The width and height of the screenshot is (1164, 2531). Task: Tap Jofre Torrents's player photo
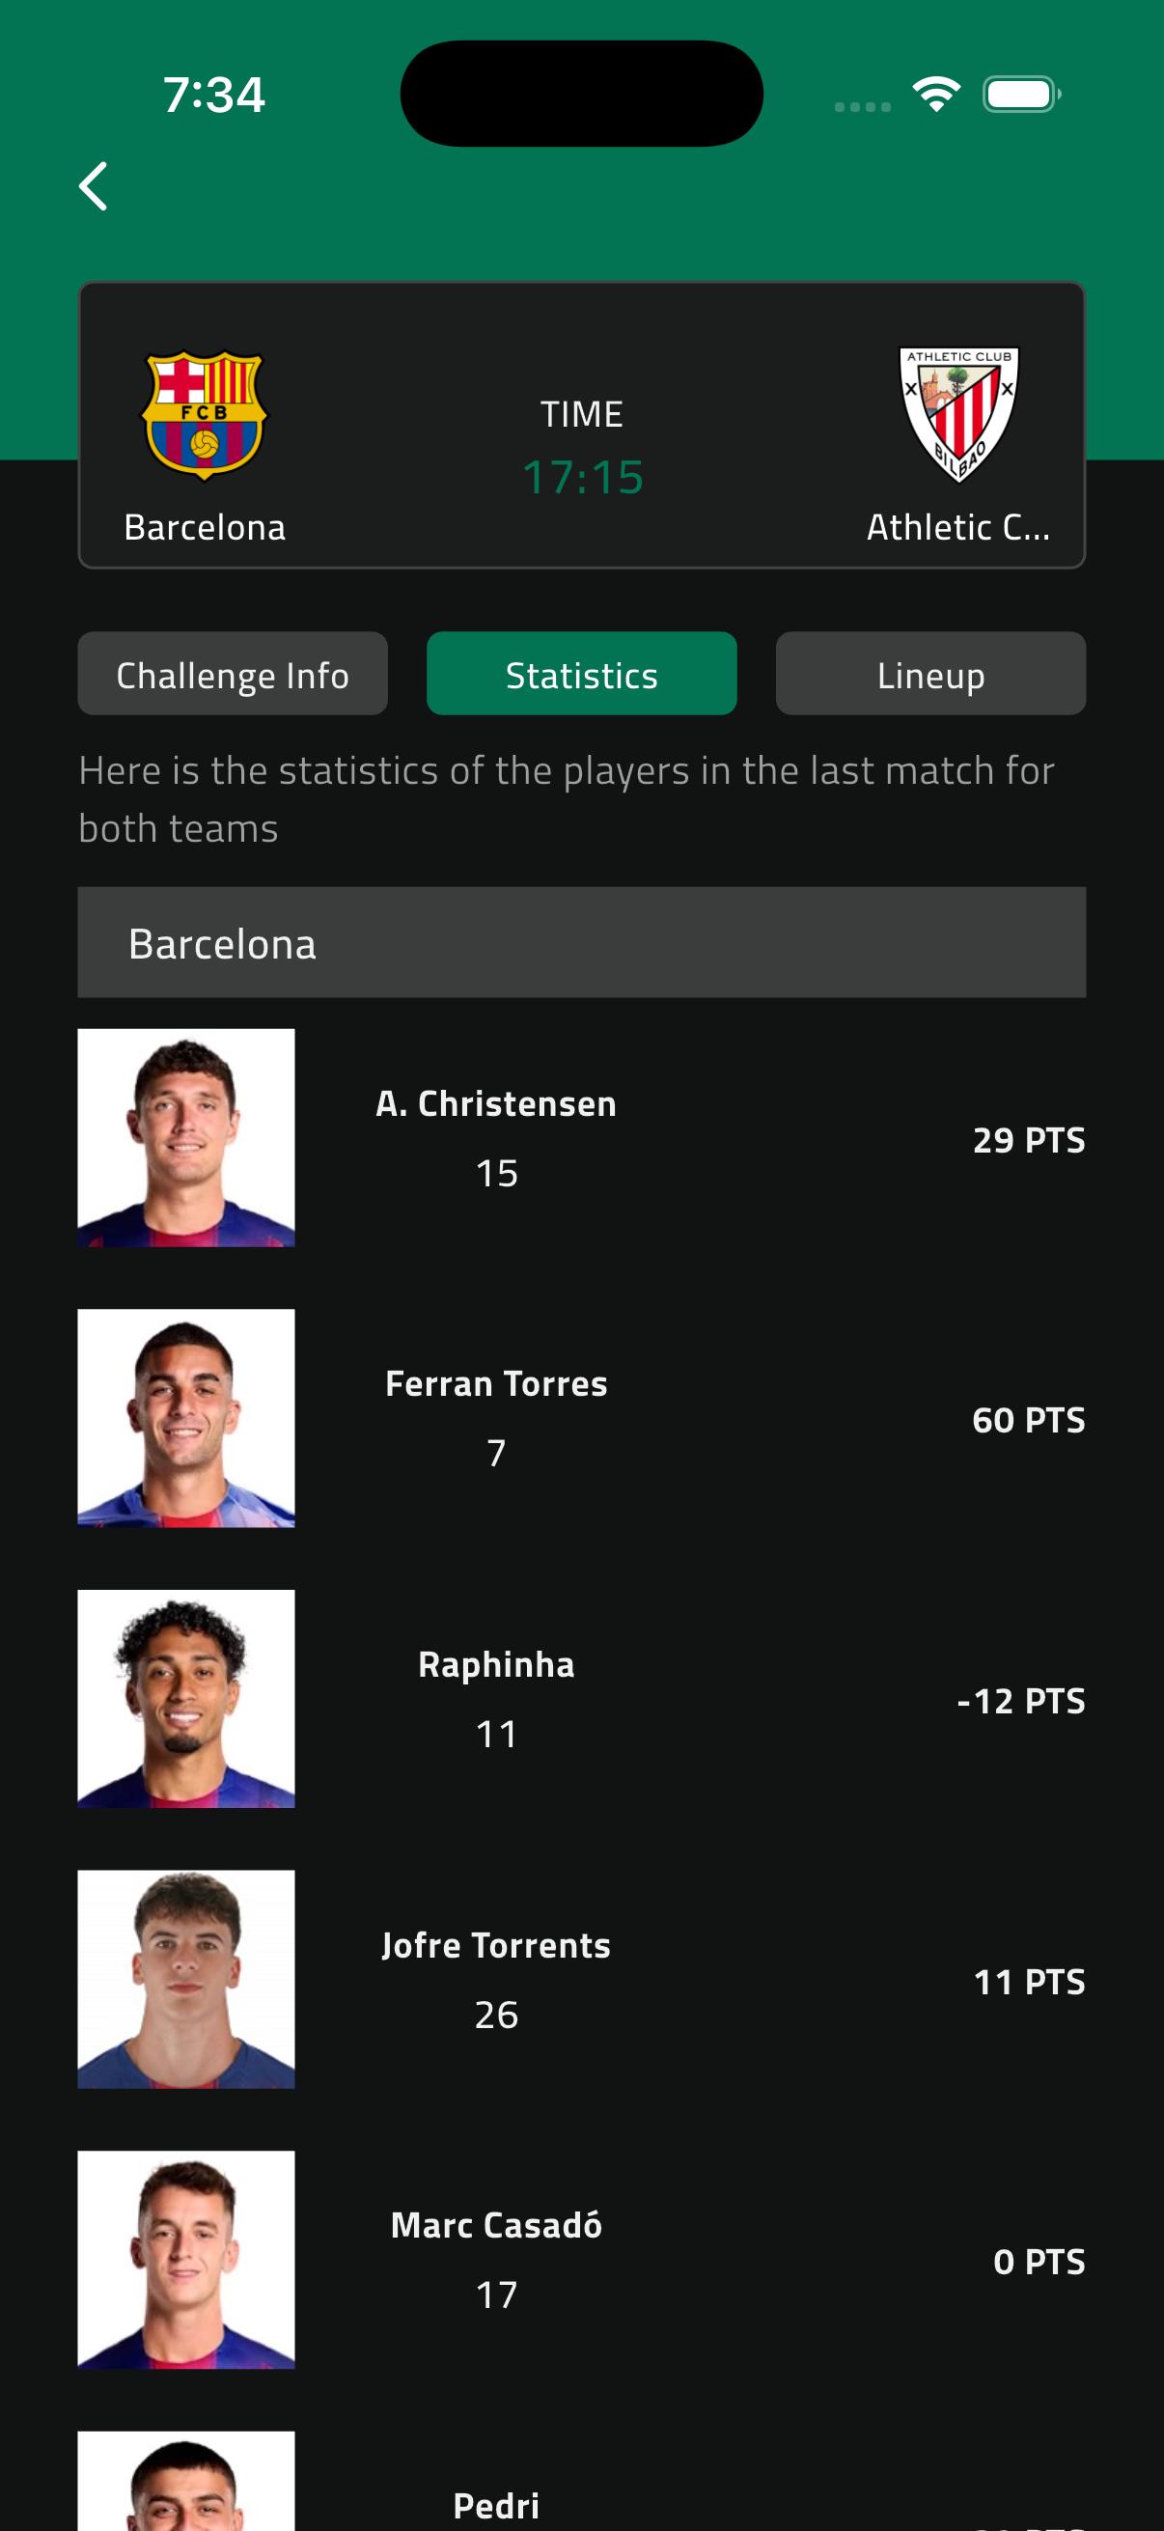186,1979
